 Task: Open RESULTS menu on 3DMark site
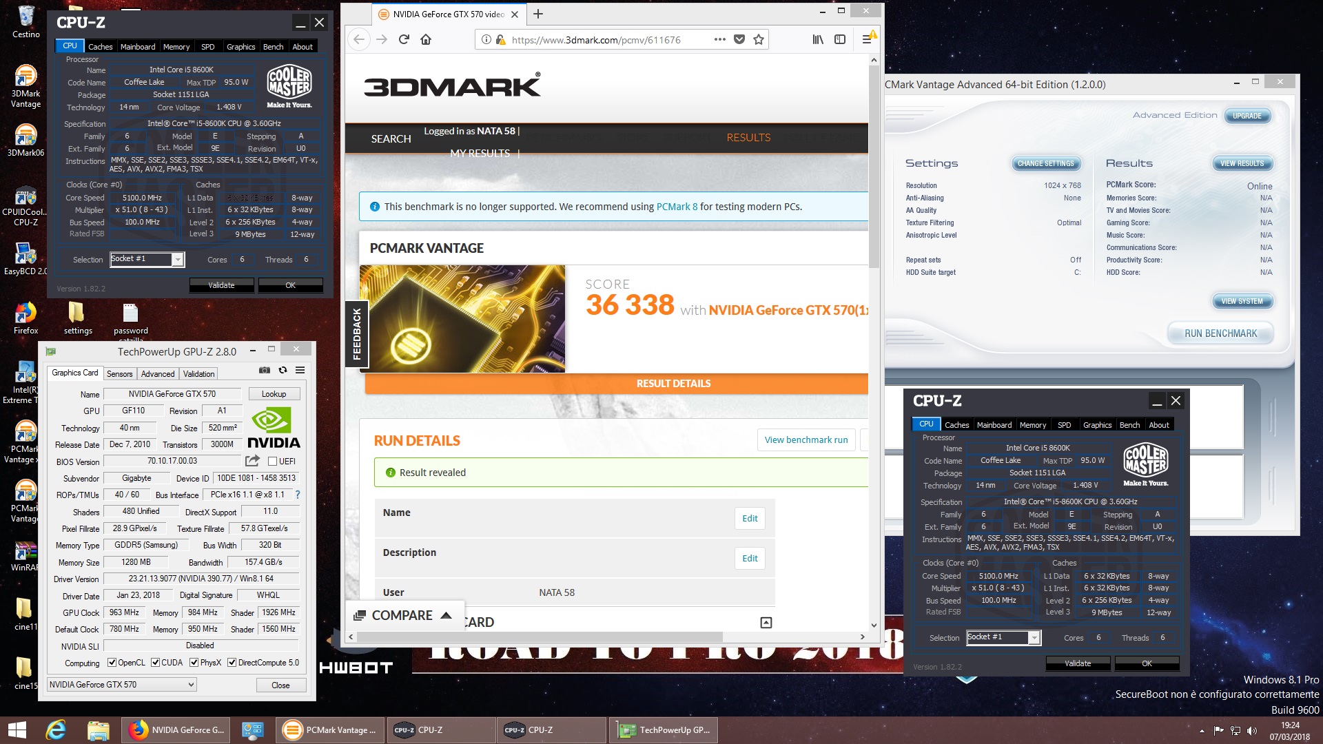[x=748, y=138]
